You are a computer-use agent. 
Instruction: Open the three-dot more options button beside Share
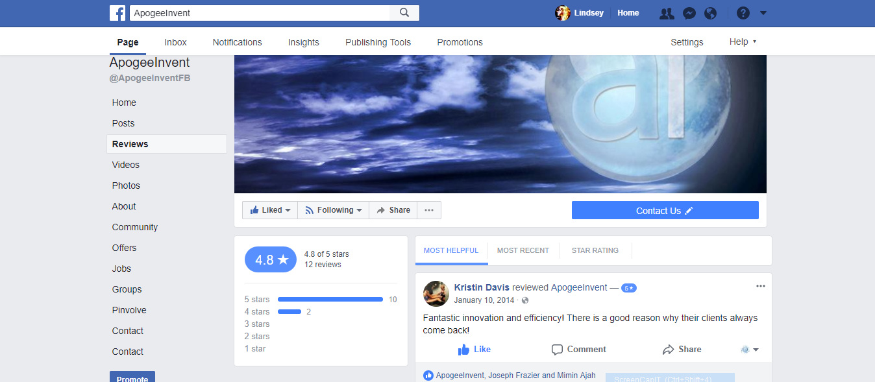coord(429,210)
